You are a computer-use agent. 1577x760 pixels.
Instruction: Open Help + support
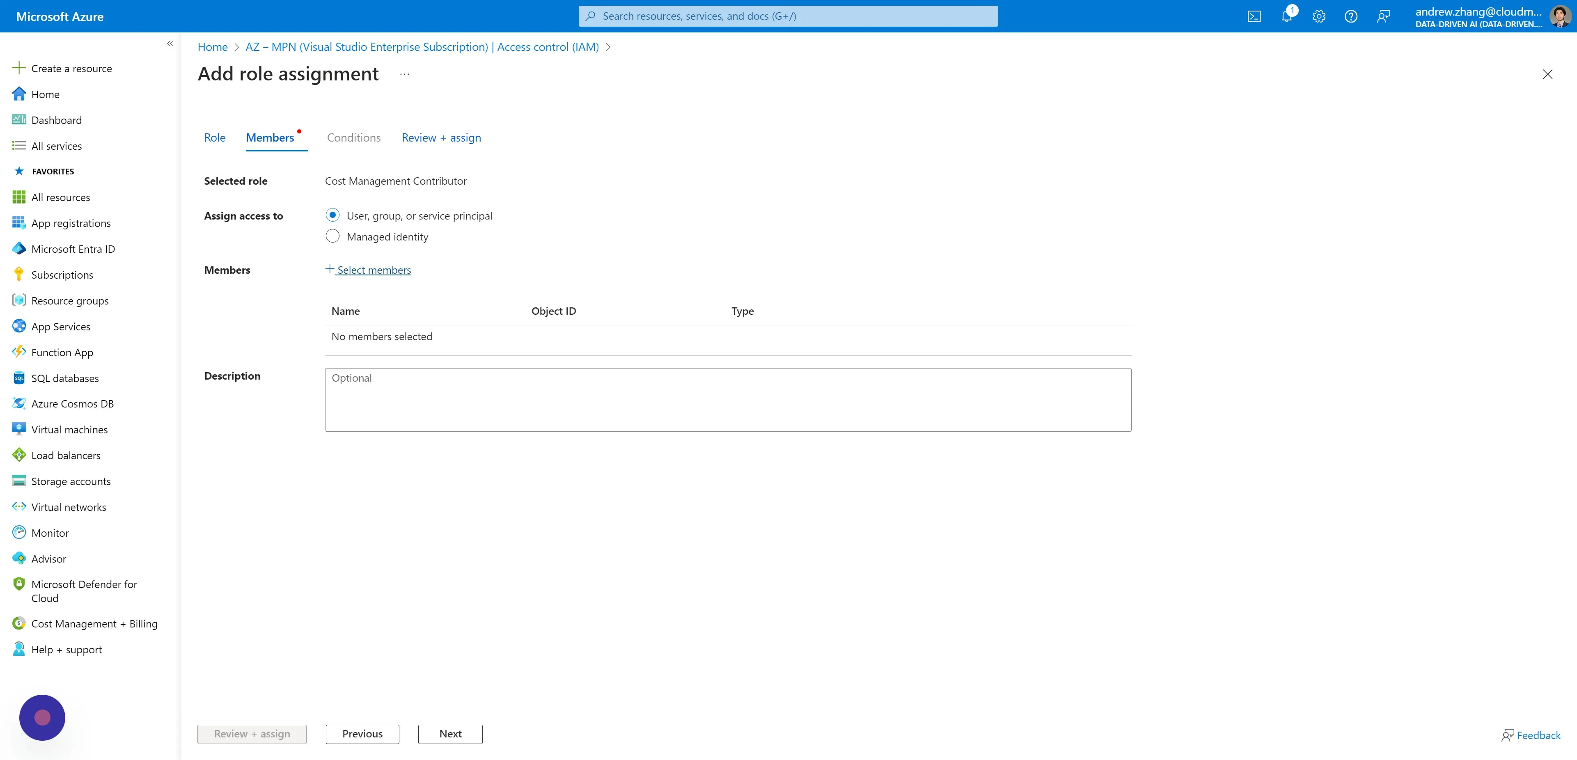(x=66, y=649)
